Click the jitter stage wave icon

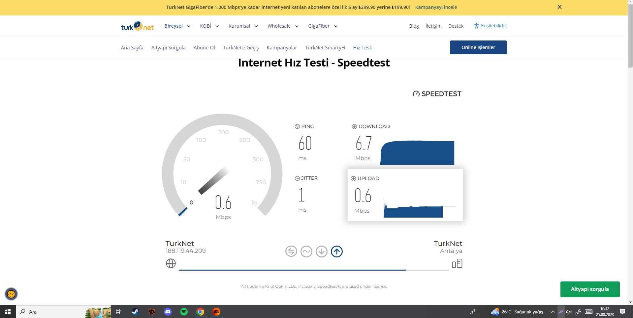pyautogui.click(x=306, y=252)
